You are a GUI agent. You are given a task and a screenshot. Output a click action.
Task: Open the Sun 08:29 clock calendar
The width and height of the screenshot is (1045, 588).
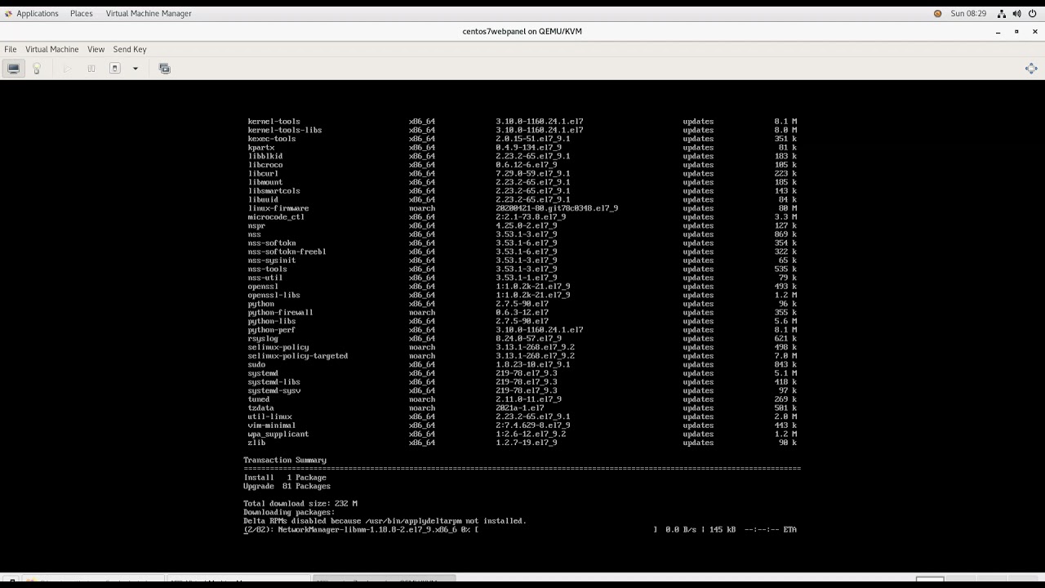(968, 13)
